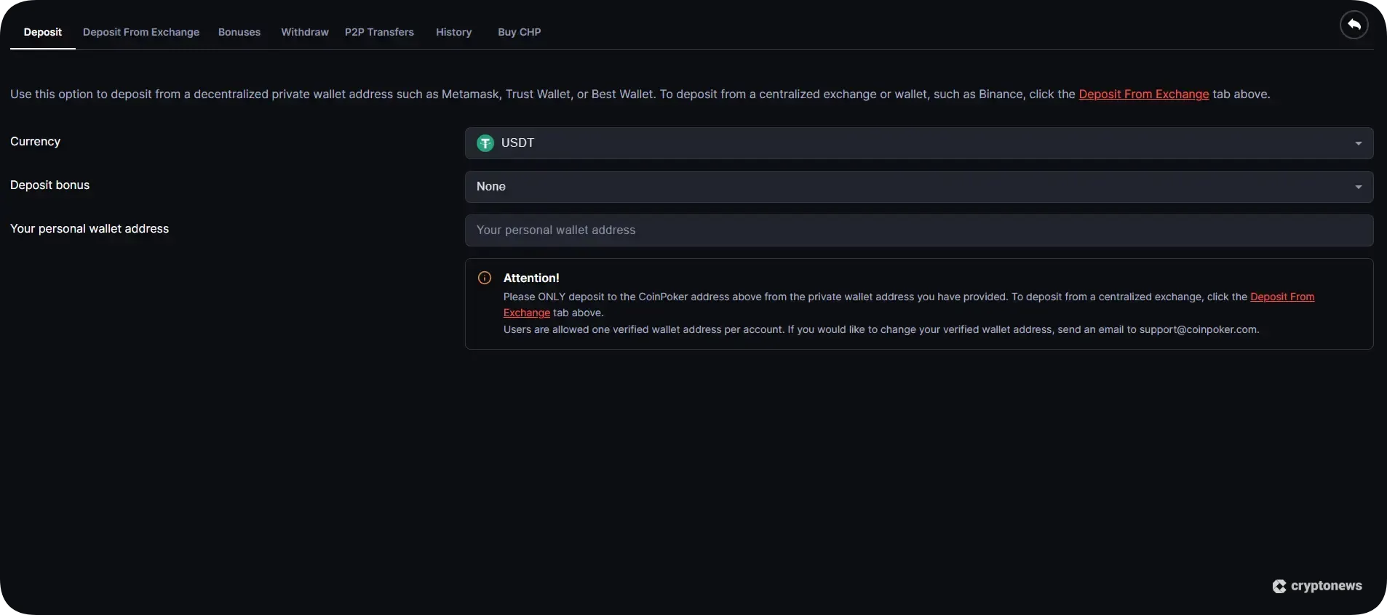Click the green USDT Tether coin icon

(485, 143)
